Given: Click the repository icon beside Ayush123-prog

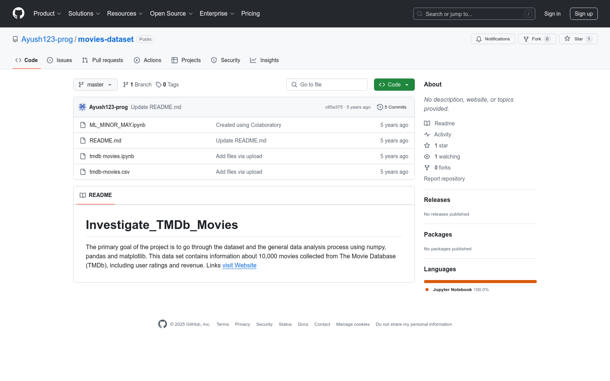Looking at the screenshot, I should point(15,39).
